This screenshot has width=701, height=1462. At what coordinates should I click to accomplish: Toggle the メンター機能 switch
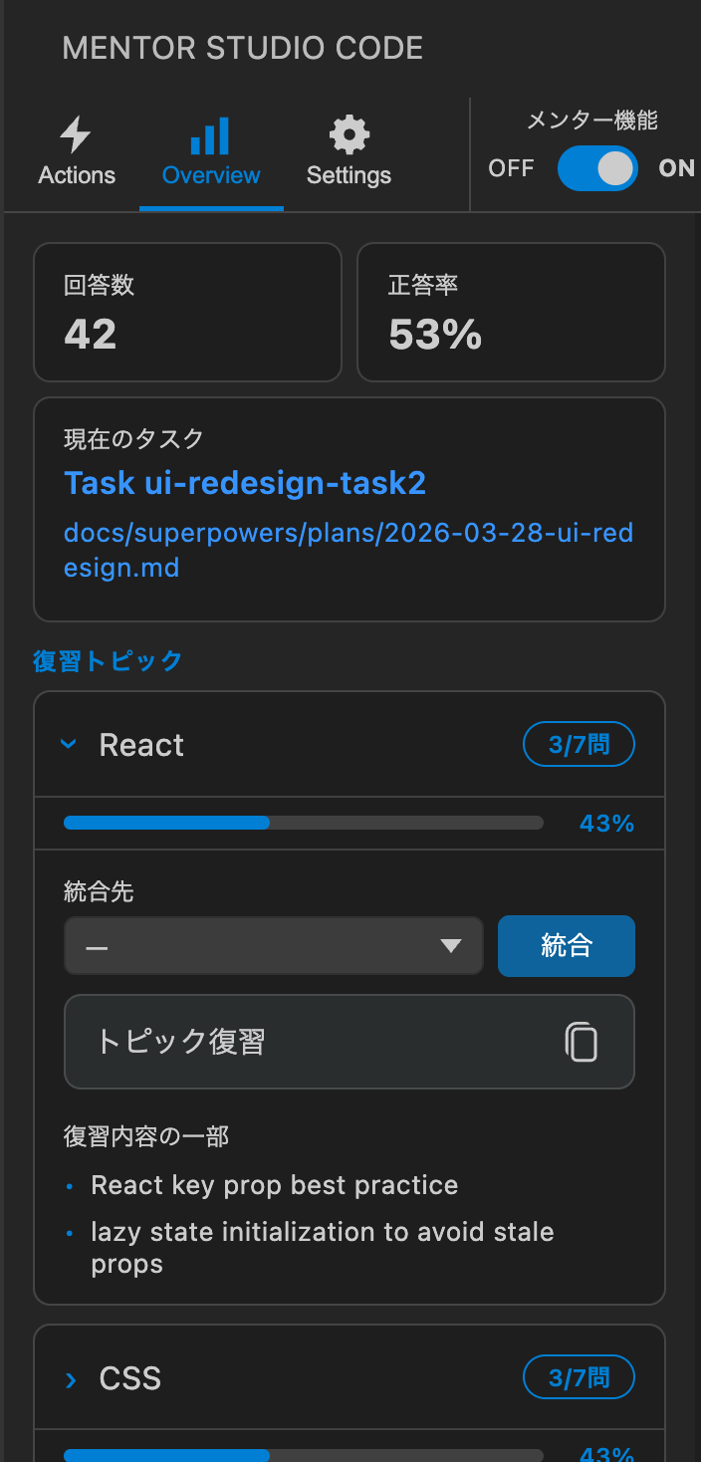(x=596, y=168)
